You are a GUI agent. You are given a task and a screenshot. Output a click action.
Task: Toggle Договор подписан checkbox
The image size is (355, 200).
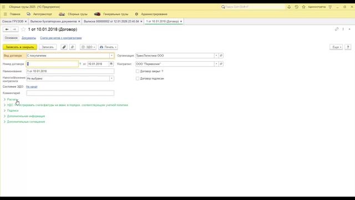coord(138,78)
